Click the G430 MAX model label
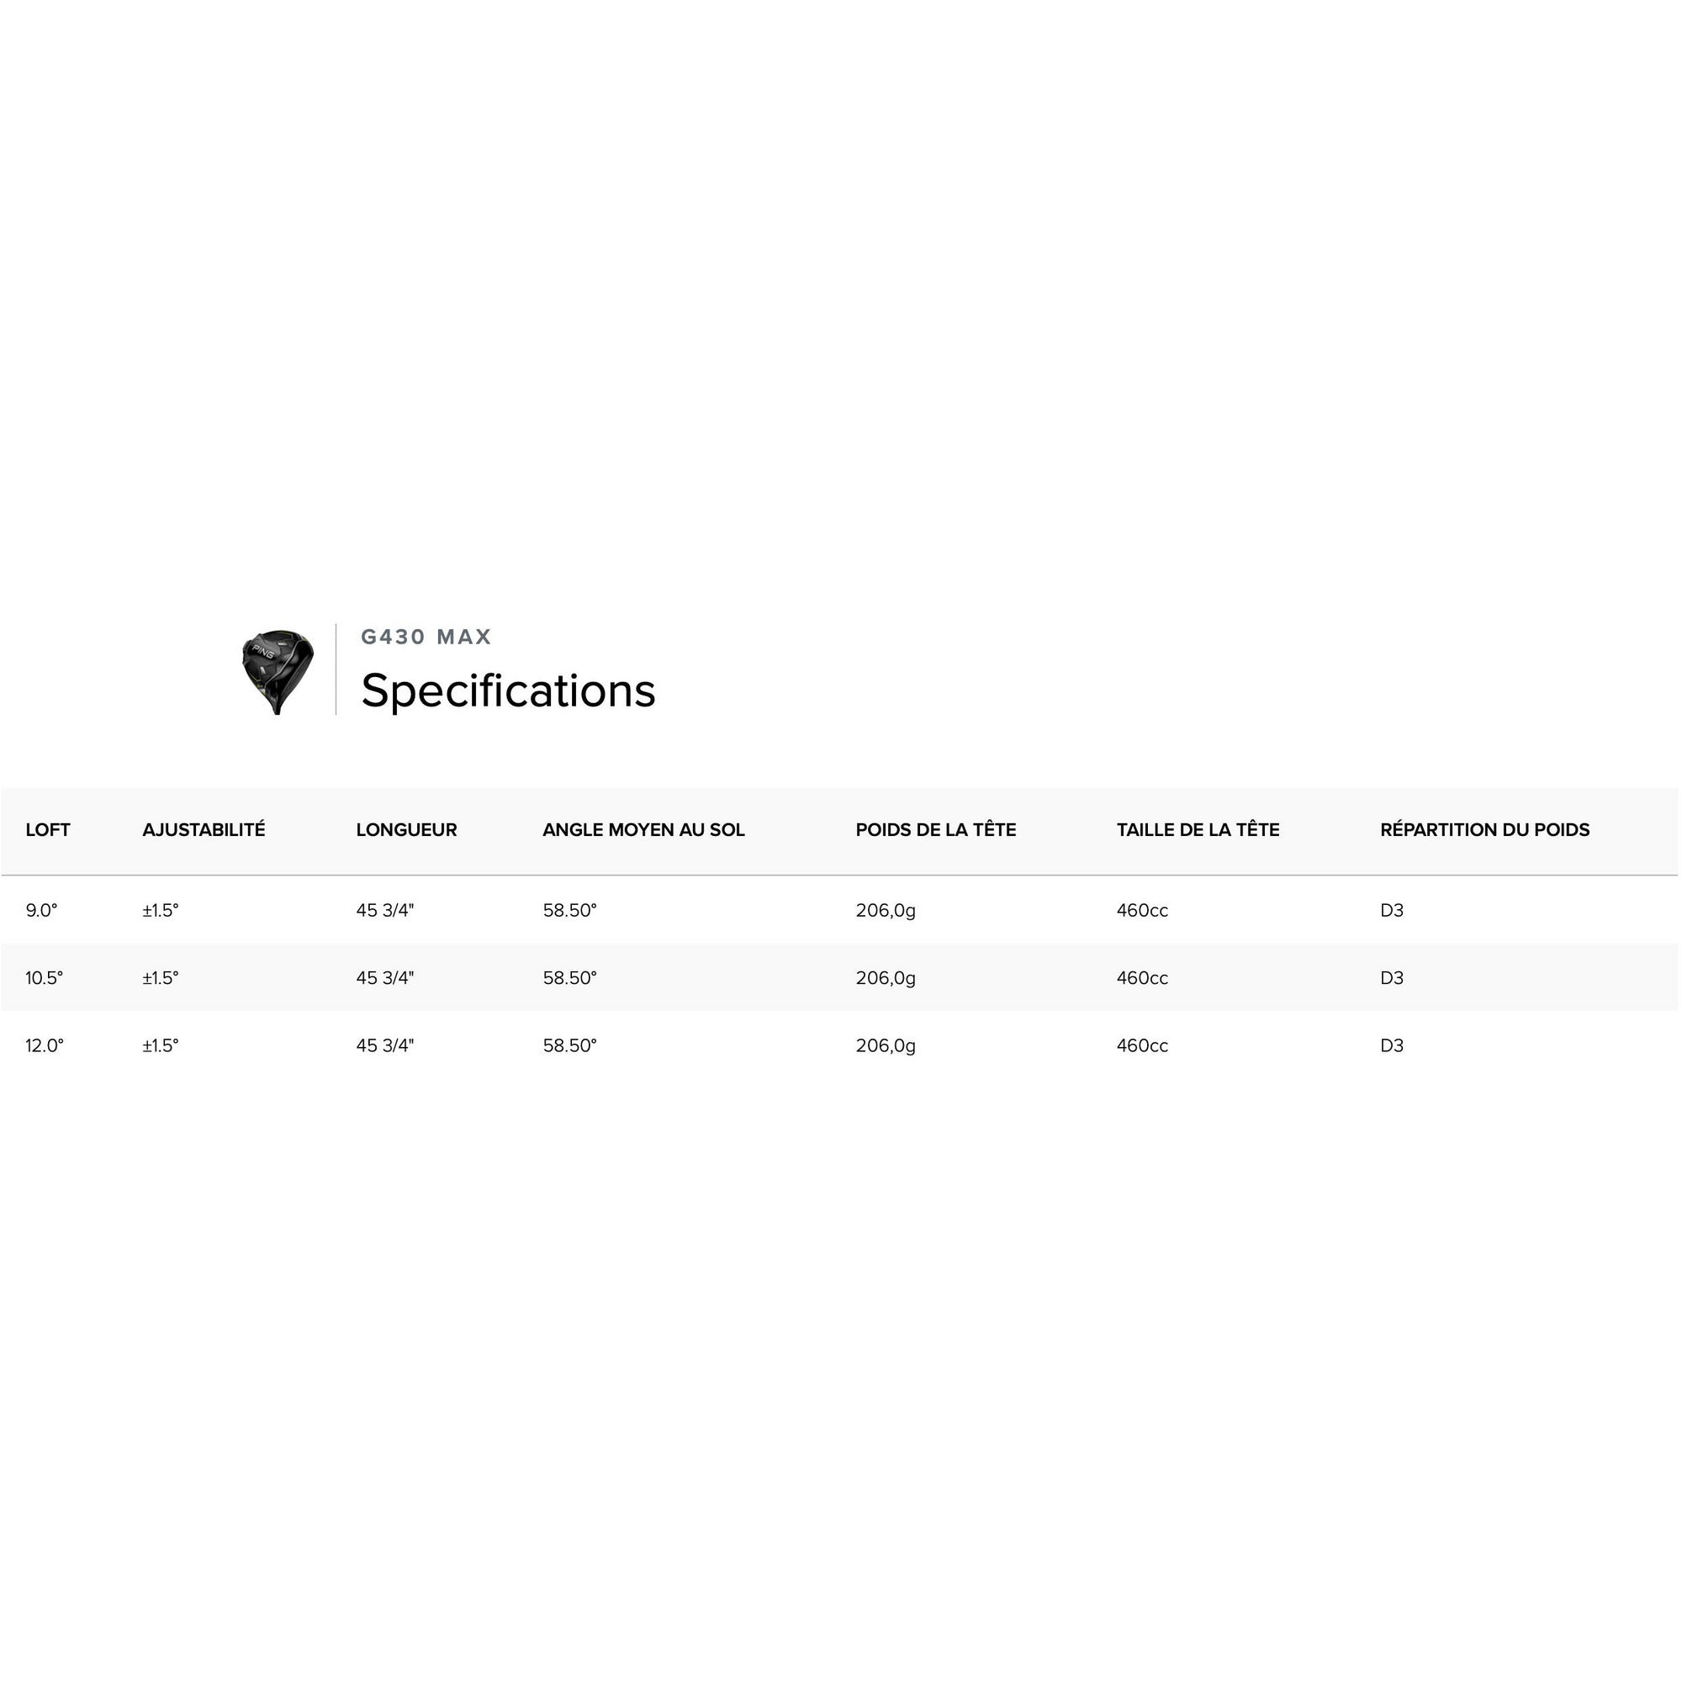The image size is (1682, 1682). tap(426, 637)
